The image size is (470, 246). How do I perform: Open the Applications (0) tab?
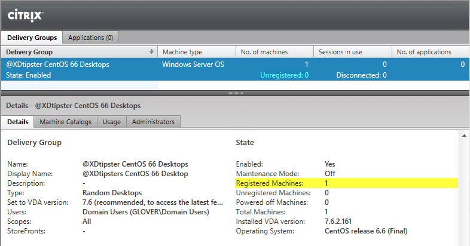pyautogui.click(x=90, y=38)
